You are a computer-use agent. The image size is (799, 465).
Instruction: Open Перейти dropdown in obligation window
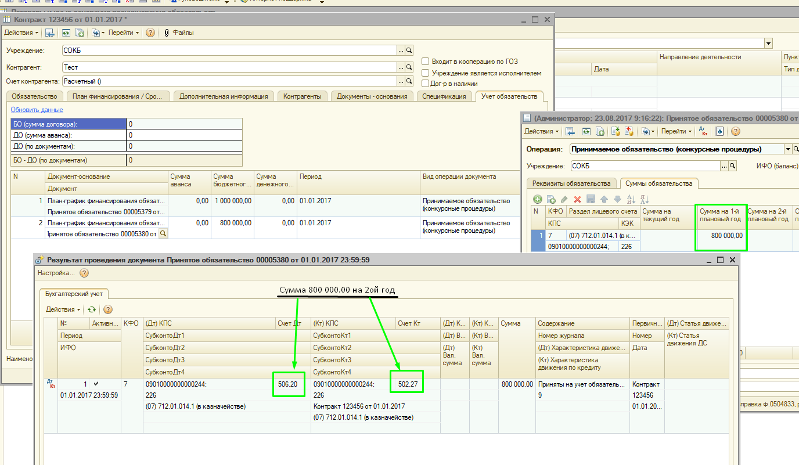pos(676,132)
